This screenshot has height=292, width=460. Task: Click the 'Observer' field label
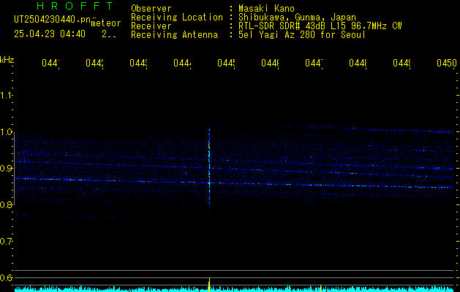coord(151,9)
